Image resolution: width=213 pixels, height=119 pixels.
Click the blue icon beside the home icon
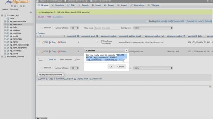point(15,6)
